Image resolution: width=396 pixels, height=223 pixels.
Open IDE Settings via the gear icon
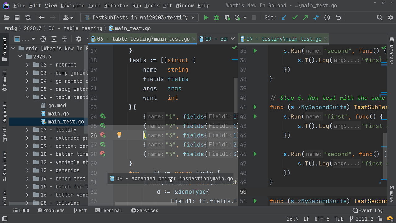pyautogui.click(x=390, y=18)
